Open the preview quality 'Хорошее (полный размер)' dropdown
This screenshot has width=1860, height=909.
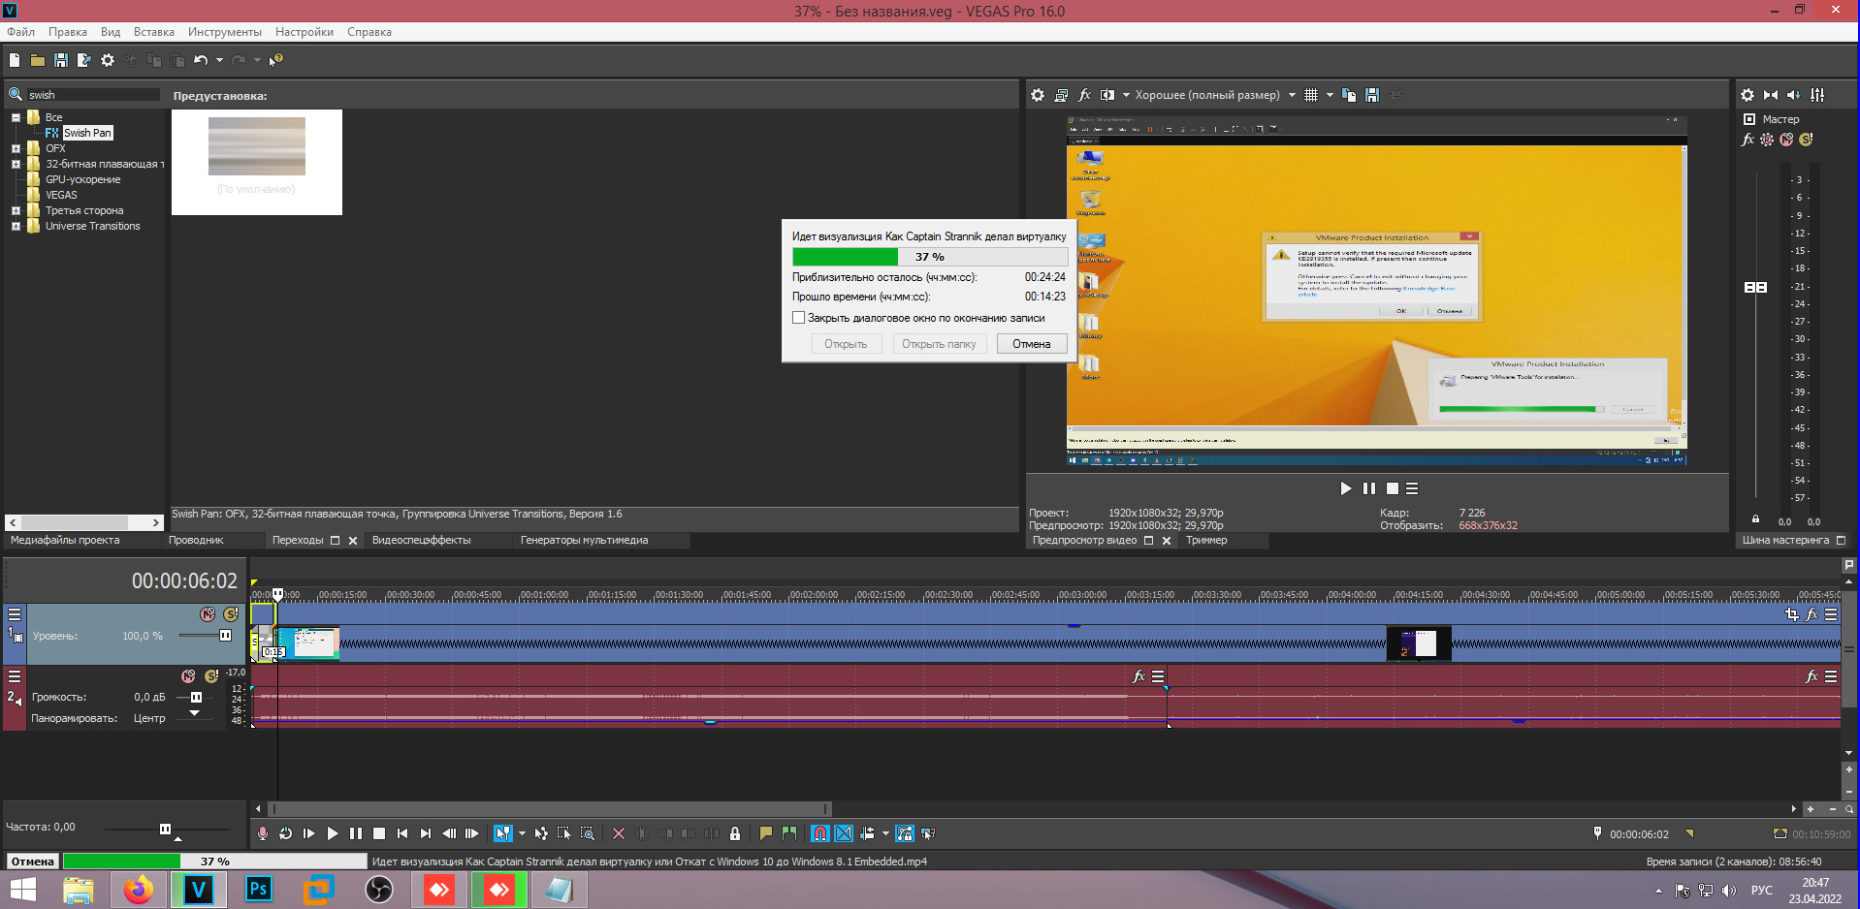[1214, 95]
